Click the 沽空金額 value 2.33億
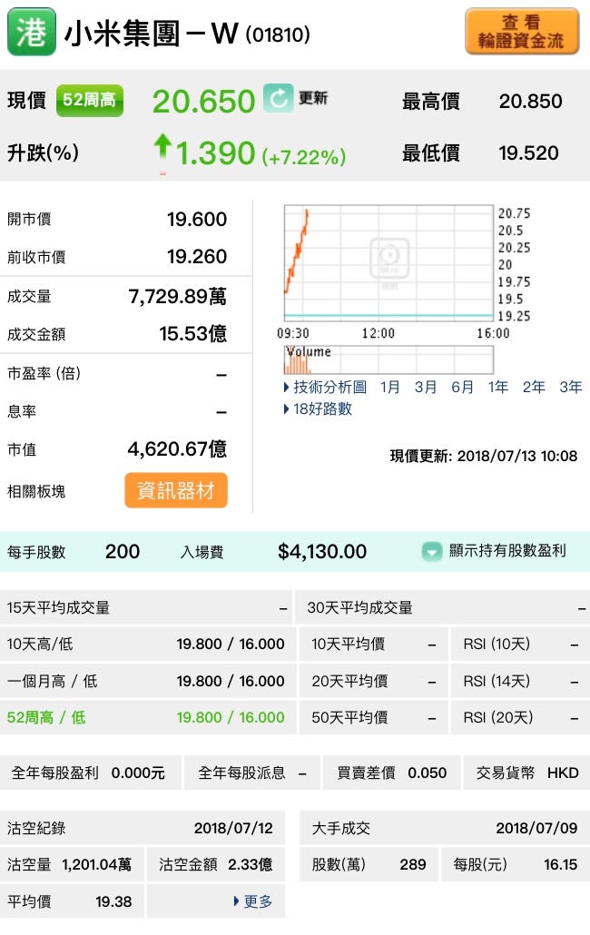 click(250, 864)
